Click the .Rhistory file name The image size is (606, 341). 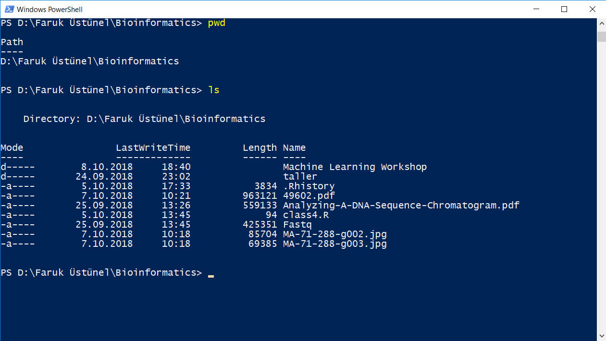click(309, 186)
